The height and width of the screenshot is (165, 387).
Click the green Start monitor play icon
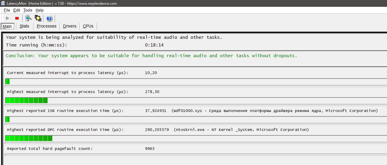pyautogui.click(x=8, y=18)
